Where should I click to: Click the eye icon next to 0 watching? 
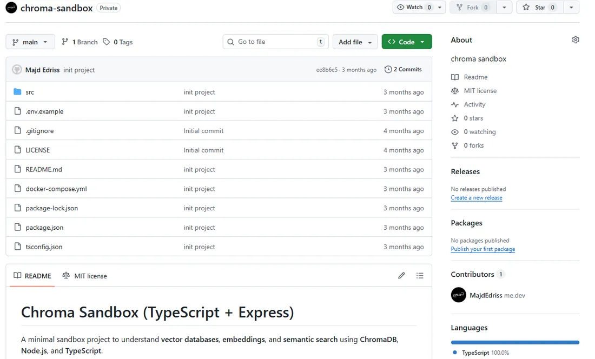coord(455,132)
